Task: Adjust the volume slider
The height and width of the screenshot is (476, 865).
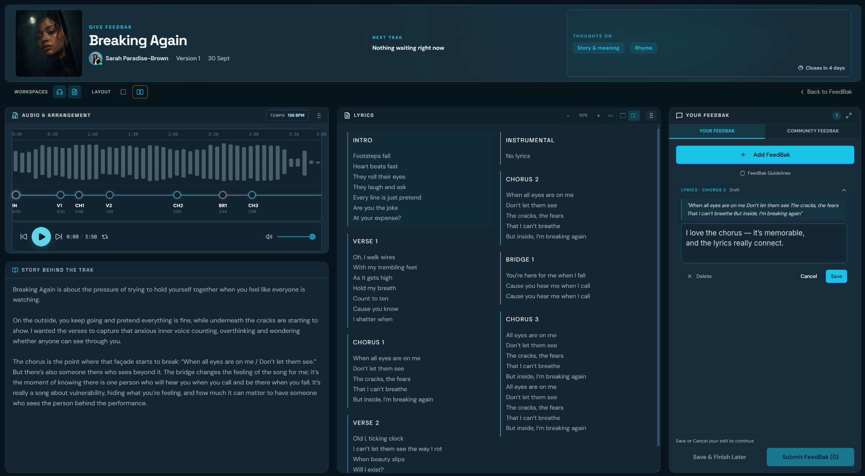Action: (x=296, y=237)
